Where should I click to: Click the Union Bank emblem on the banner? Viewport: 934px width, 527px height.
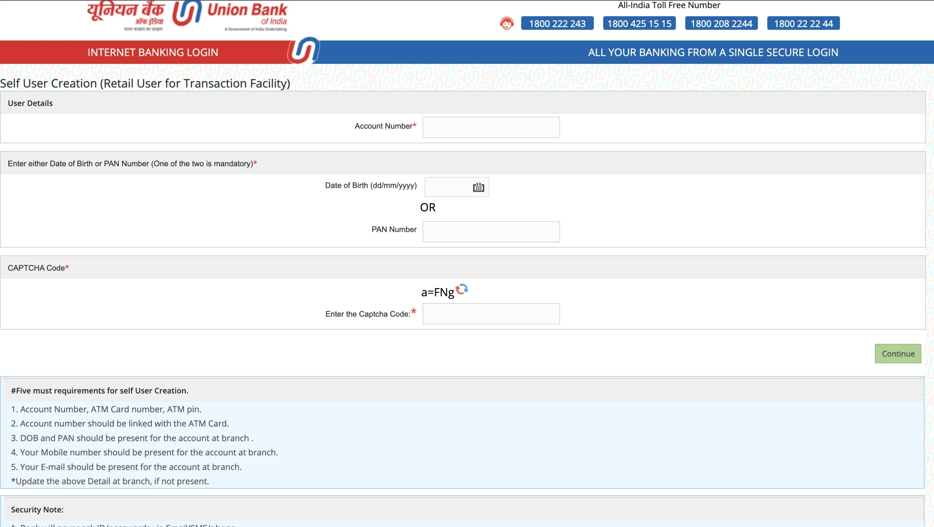click(x=303, y=51)
